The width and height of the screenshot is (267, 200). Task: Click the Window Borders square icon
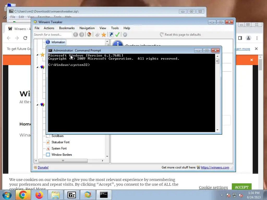point(48,155)
